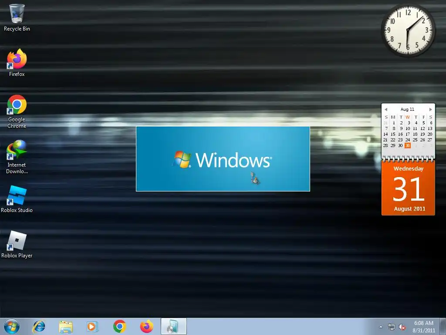Launch Google Chrome from the taskbar
The image size is (446, 335).
click(119, 326)
